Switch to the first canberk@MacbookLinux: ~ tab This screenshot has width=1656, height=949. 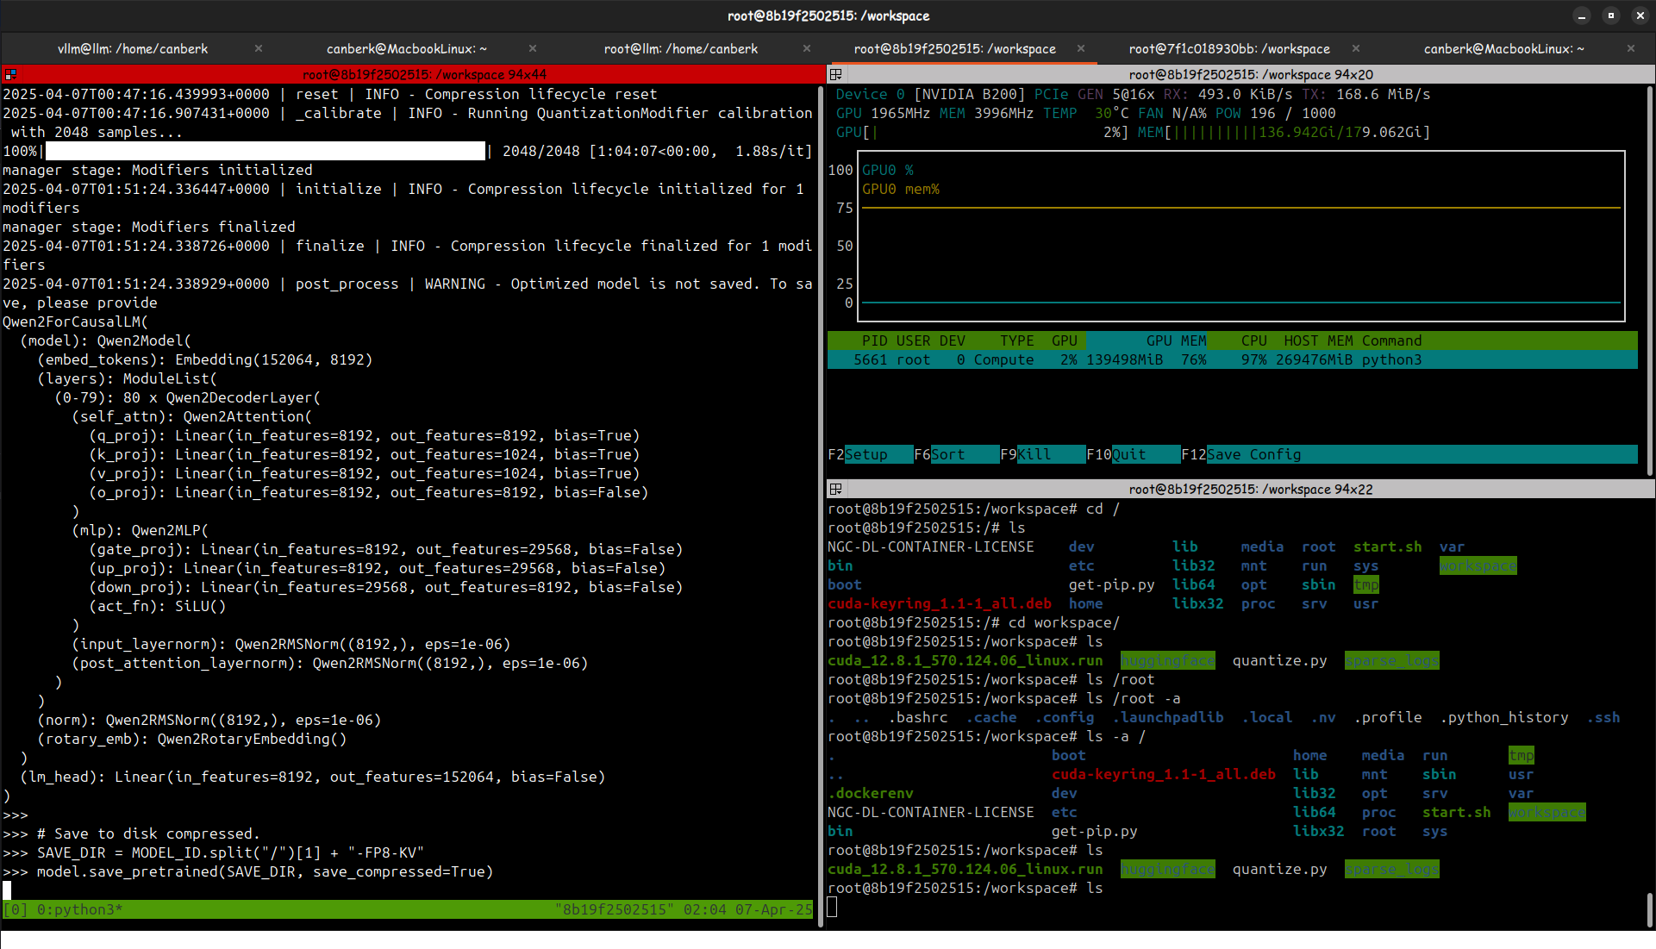click(x=406, y=49)
